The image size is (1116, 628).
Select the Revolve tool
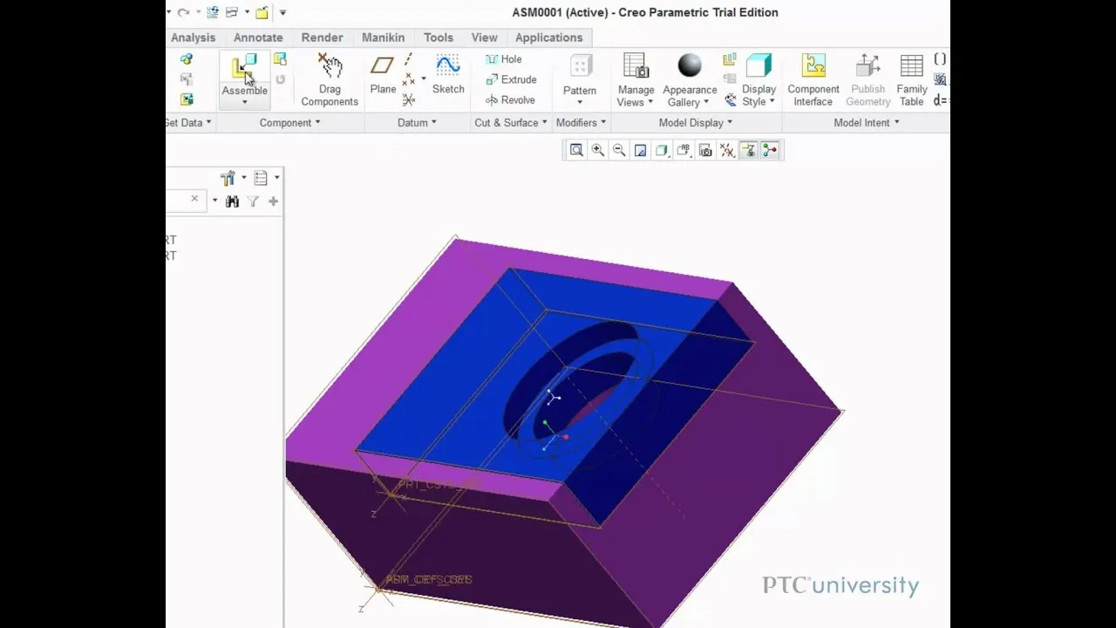(x=510, y=99)
